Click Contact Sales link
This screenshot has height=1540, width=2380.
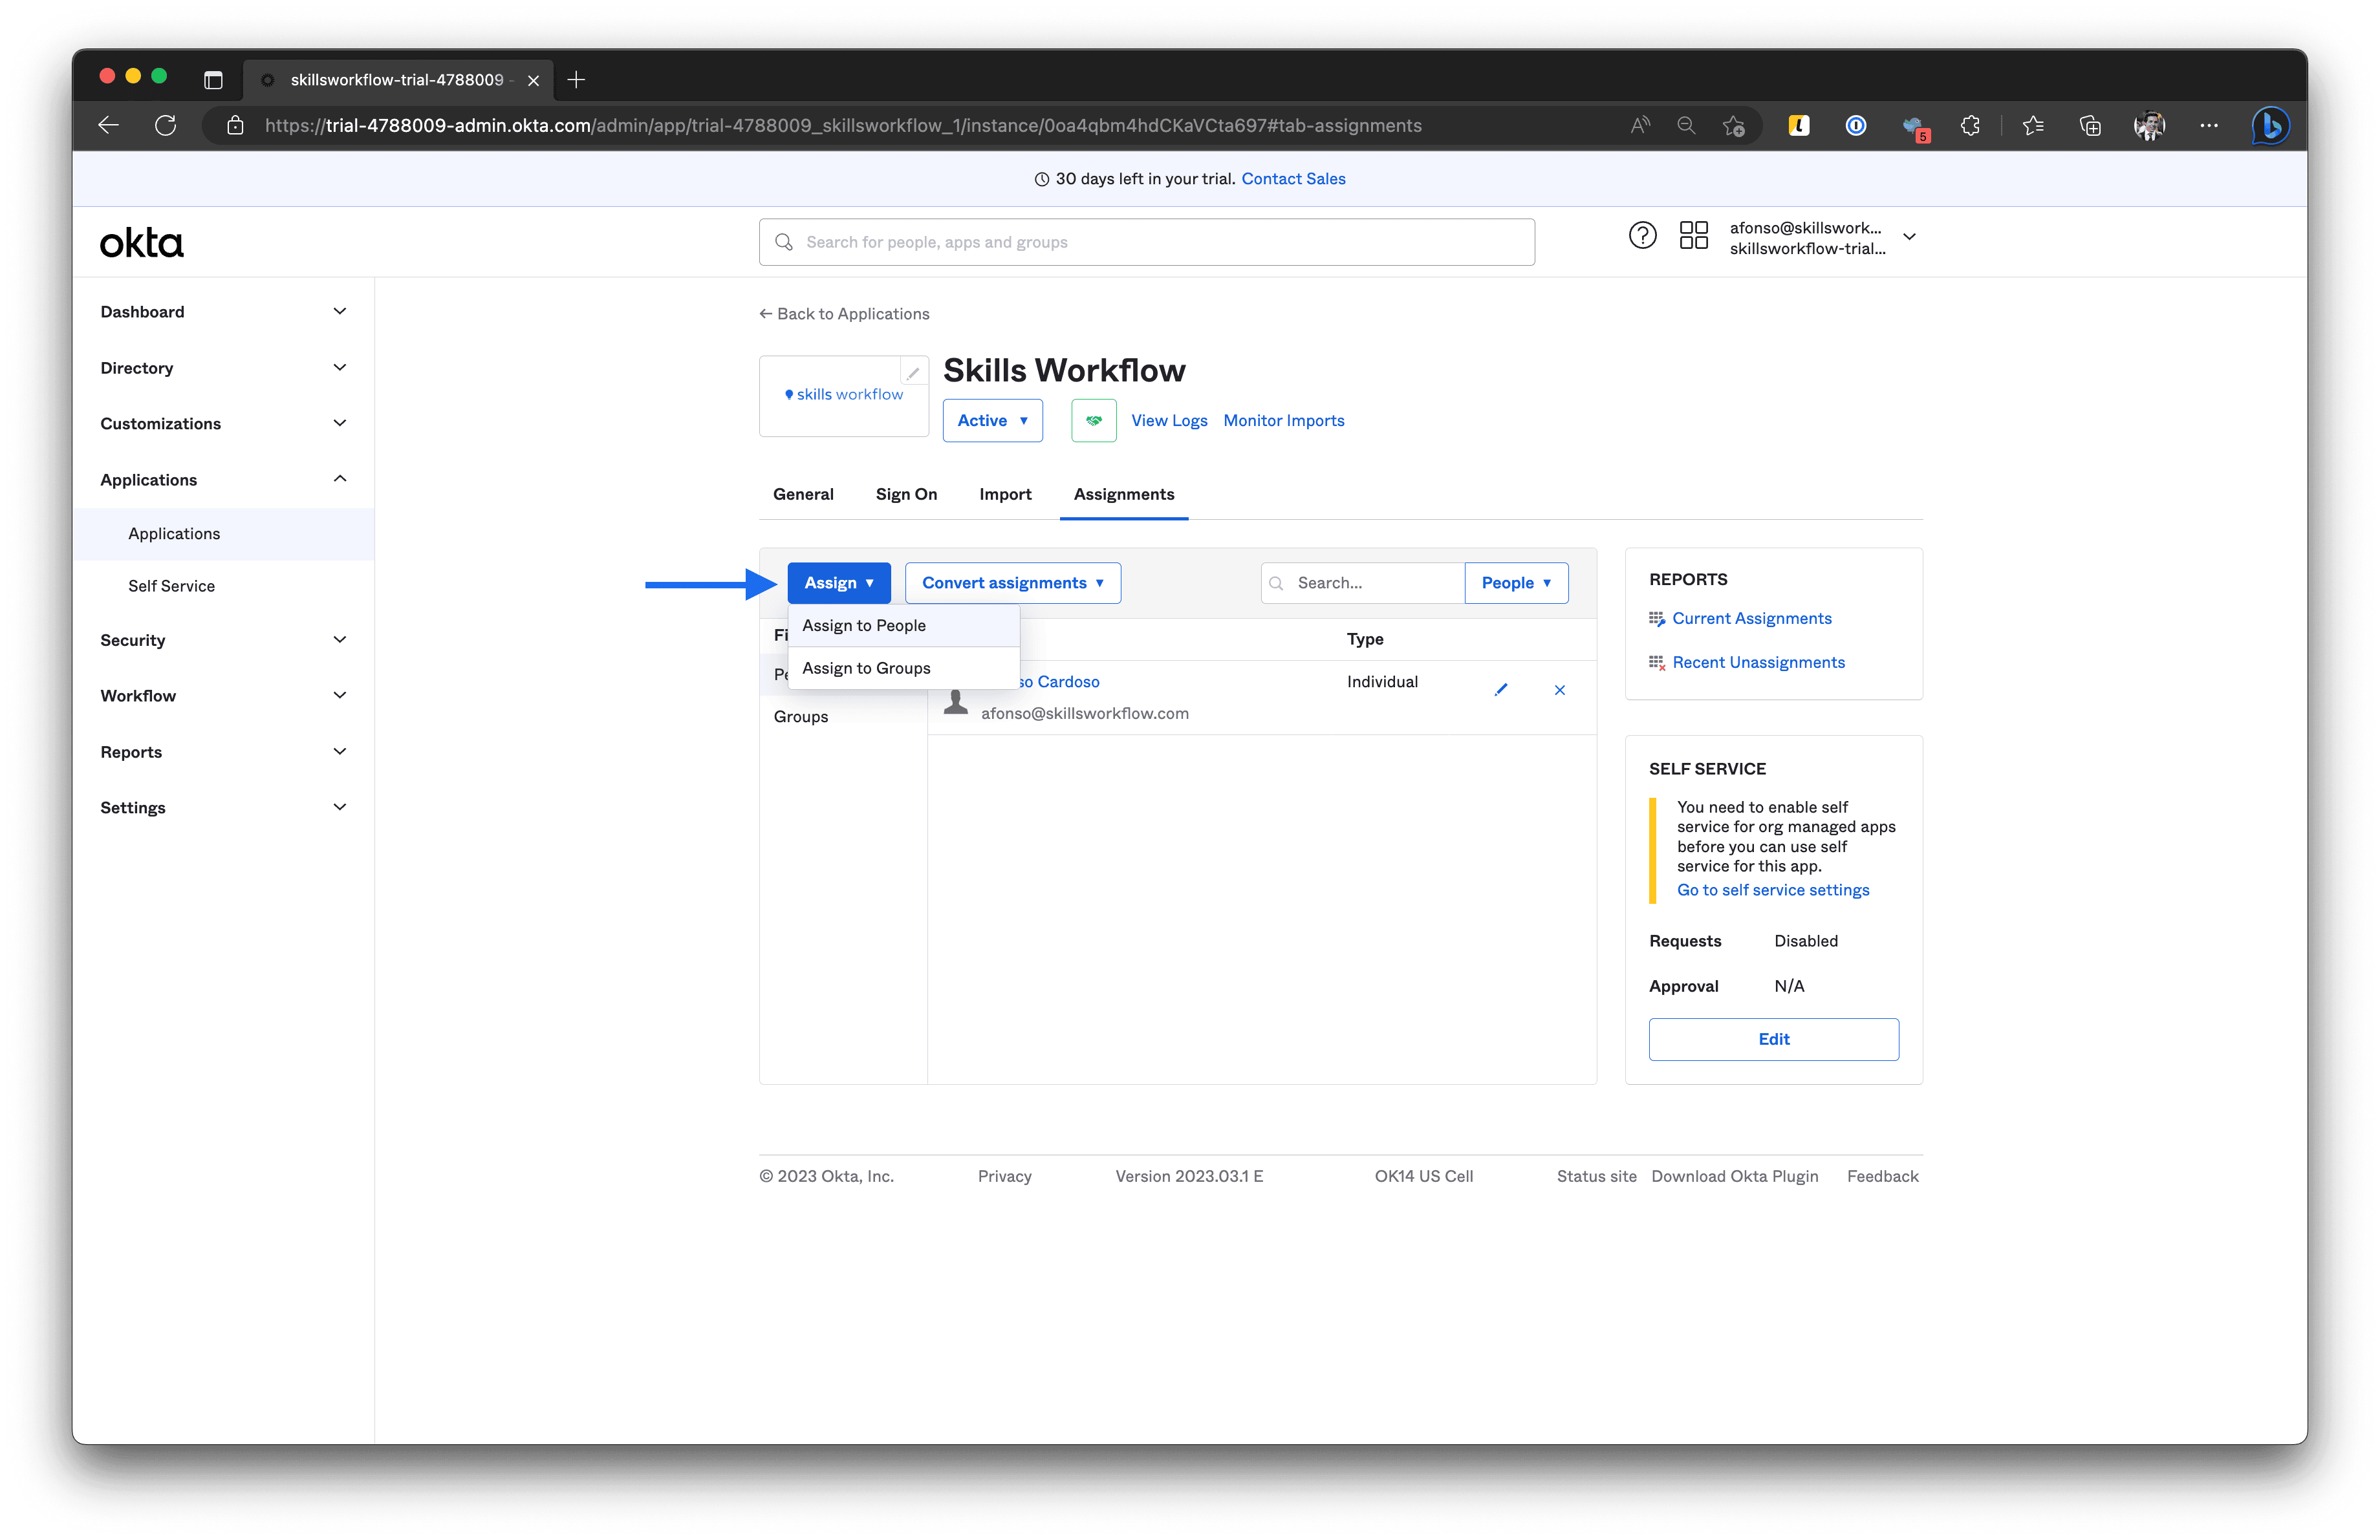coord(1293,179)
